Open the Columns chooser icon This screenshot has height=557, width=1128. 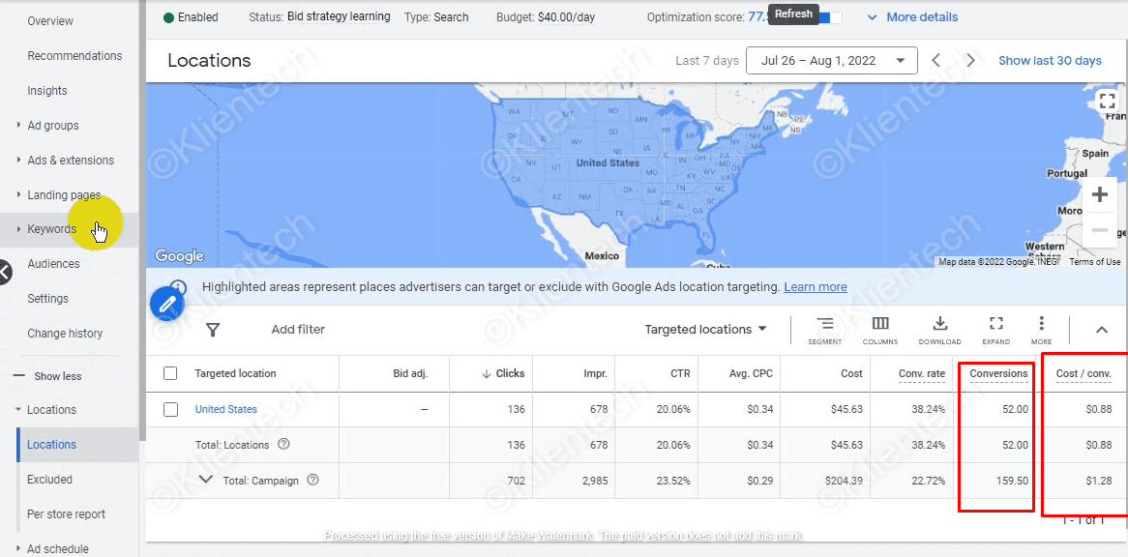click(880, 325)
